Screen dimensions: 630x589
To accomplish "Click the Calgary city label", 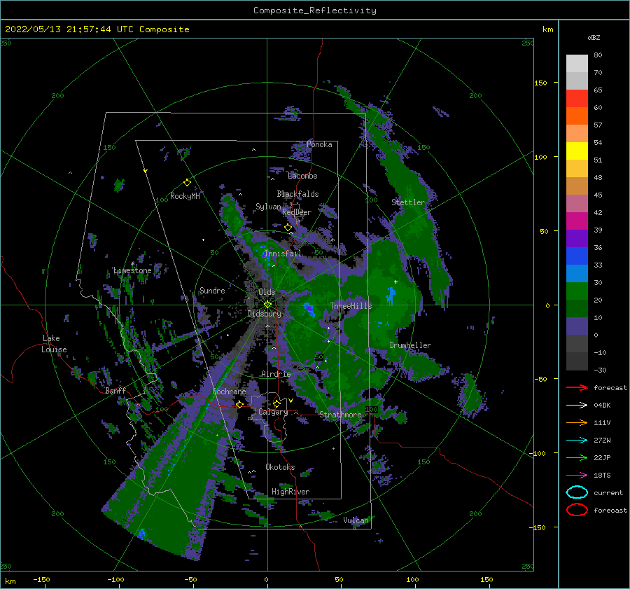I will tap(273, 412).
